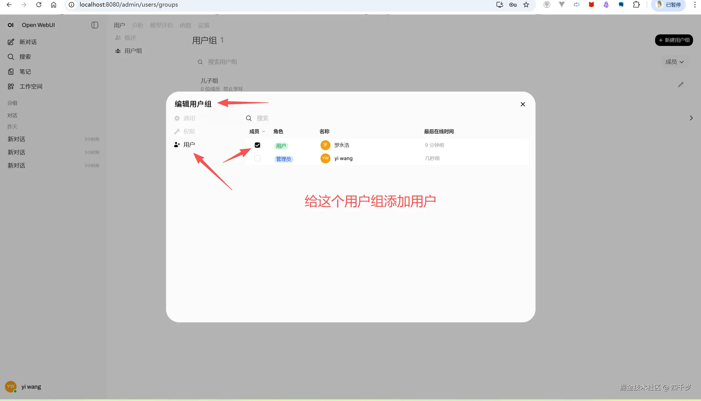The width and height of the screenshot is (701, 401).
Task: Open the 通用 gear settings in the modal
Action: tap(177, 118)
